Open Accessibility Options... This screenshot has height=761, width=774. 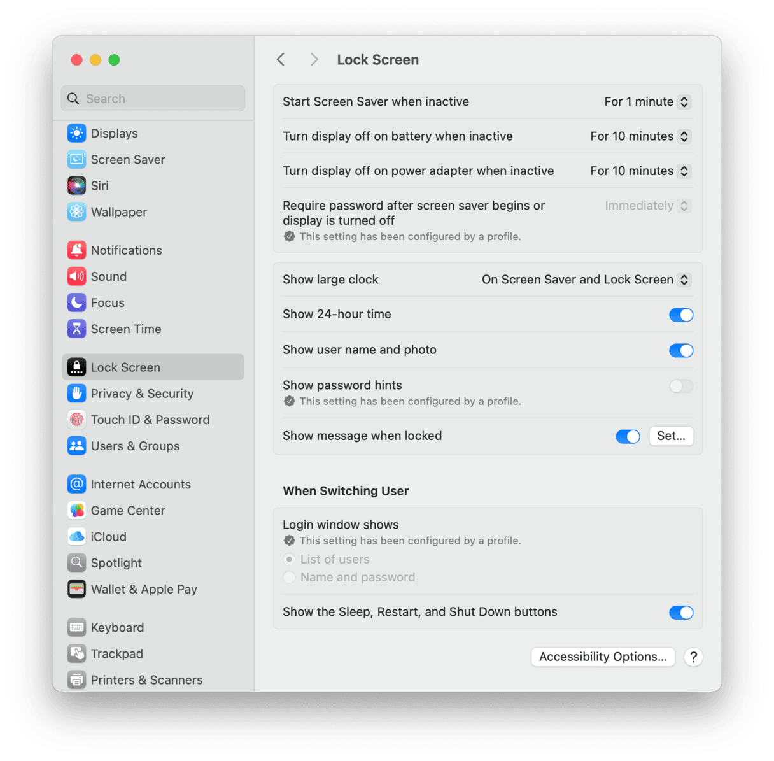pyautogui.click(x=603, y=657)
